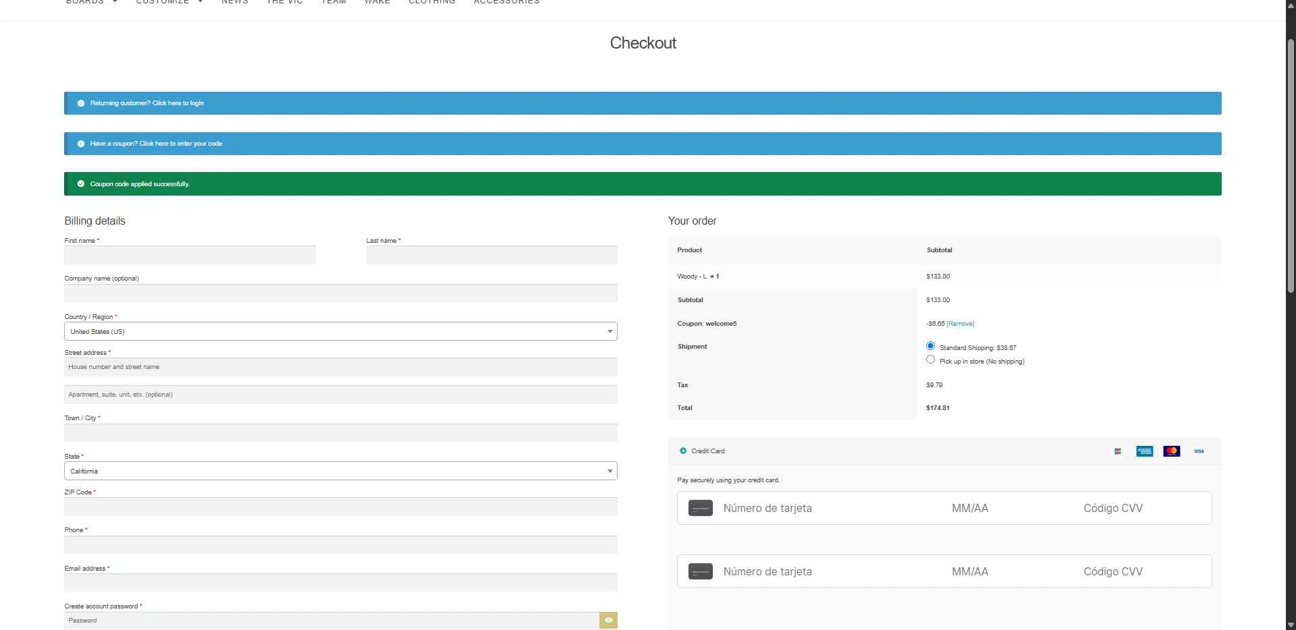Click the info icon beside Have a coupon
The image size is (1296, 630).
tap(81, 144)
